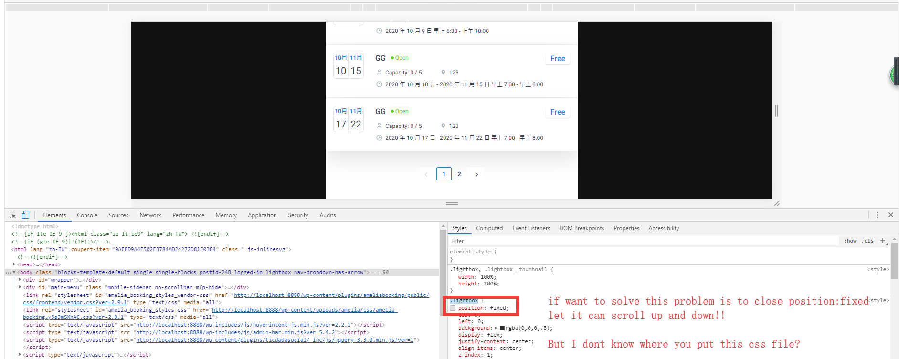Select the Event Listeners sidebar tab
This screenshot has height=359, width=899.
pos(531,228)
